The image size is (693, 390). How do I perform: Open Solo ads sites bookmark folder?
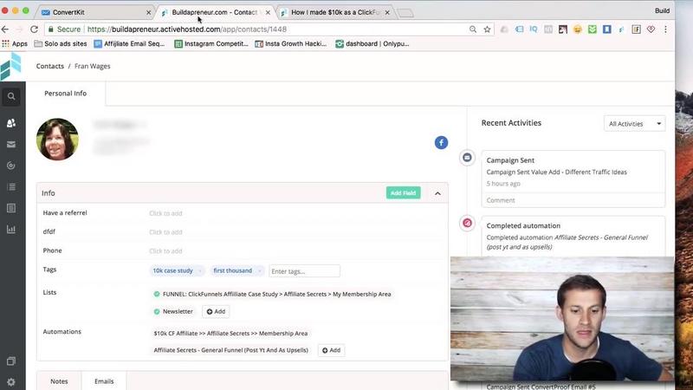(x=61, y=44)
